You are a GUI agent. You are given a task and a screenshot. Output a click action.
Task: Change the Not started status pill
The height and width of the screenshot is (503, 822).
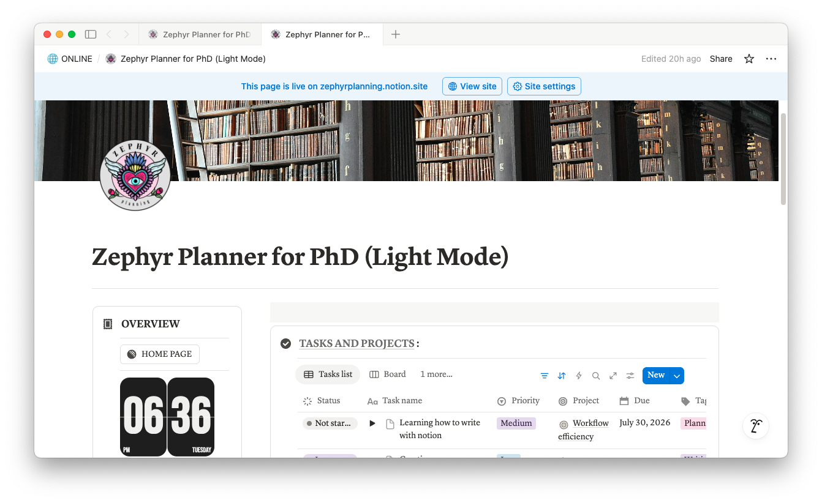click(330, 423)
